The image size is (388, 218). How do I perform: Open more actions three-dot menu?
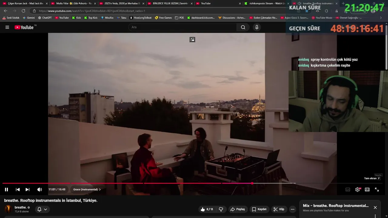coord(293,209)
